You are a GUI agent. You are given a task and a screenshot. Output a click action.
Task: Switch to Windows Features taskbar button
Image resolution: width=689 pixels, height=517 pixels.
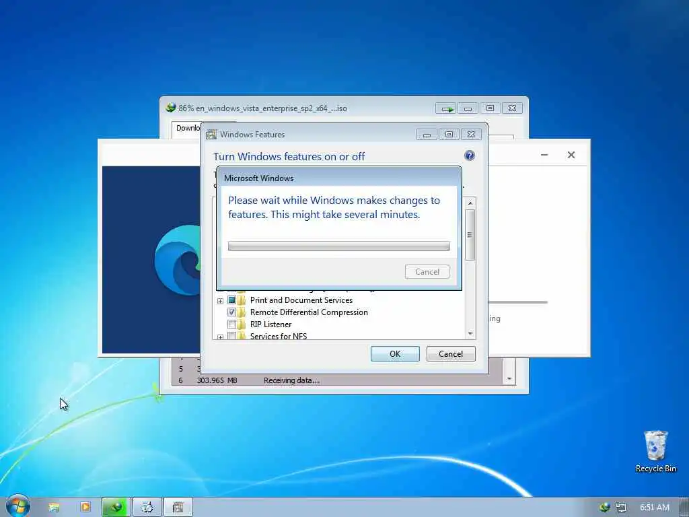point(178,508)
